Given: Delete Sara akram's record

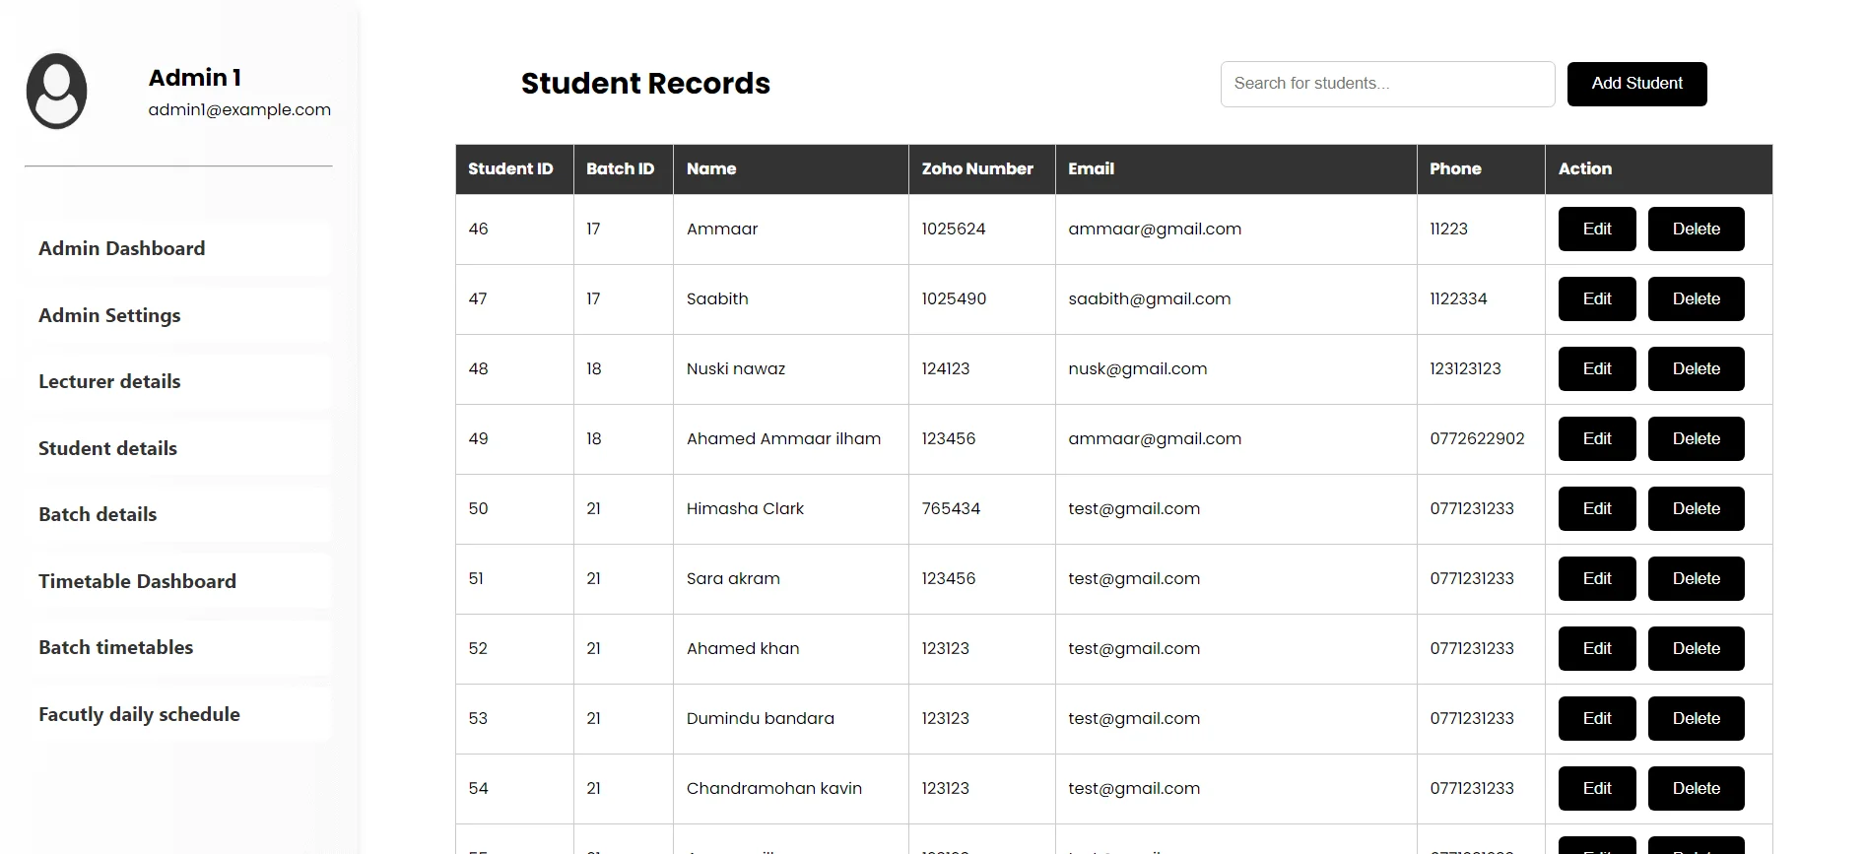Looking at the screenshot, I should tap(1696, 578).
